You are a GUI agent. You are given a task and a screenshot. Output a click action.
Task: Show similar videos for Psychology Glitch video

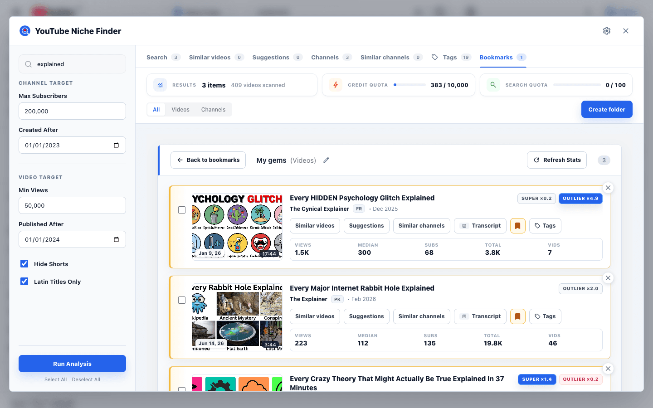pyautogui.click(x=315, y=226)
